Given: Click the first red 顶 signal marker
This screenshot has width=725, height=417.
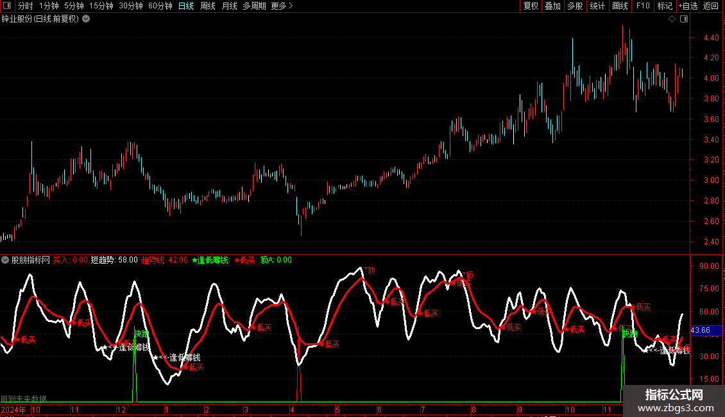Looking at the screenshot, I should point(370,271).
